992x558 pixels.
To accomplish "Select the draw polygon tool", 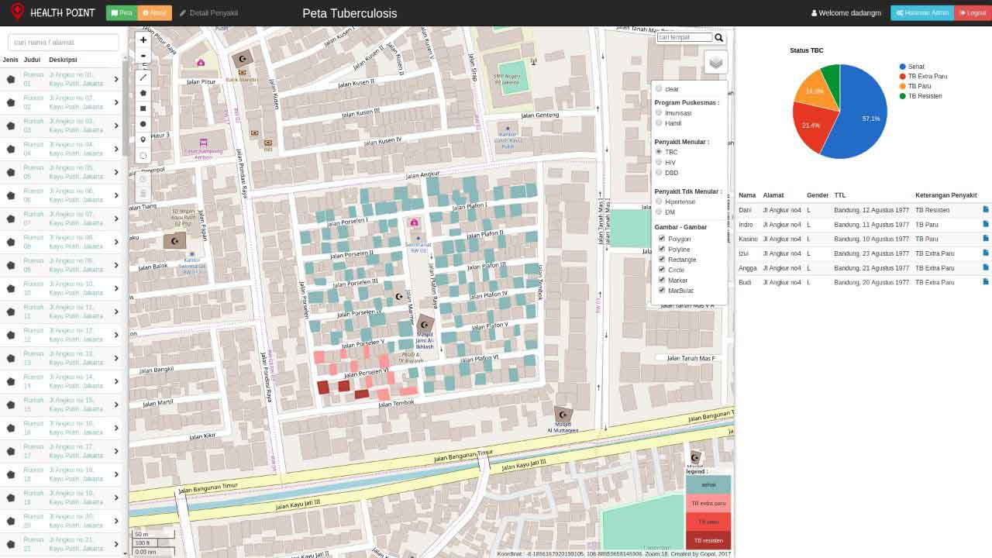I will 143,93.
